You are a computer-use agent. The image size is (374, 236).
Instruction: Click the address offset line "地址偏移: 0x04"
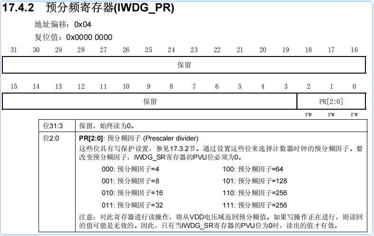coord(63,24)
